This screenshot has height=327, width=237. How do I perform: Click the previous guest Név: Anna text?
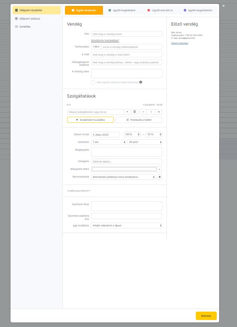[176, 32]
